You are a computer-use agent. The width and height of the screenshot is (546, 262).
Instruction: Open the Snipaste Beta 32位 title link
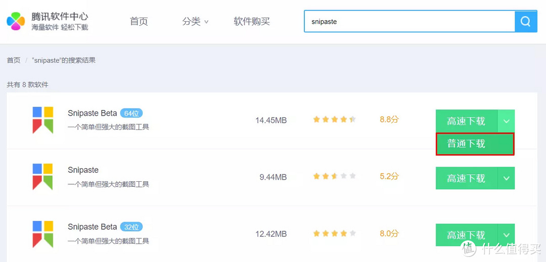[x=92, y=227]
